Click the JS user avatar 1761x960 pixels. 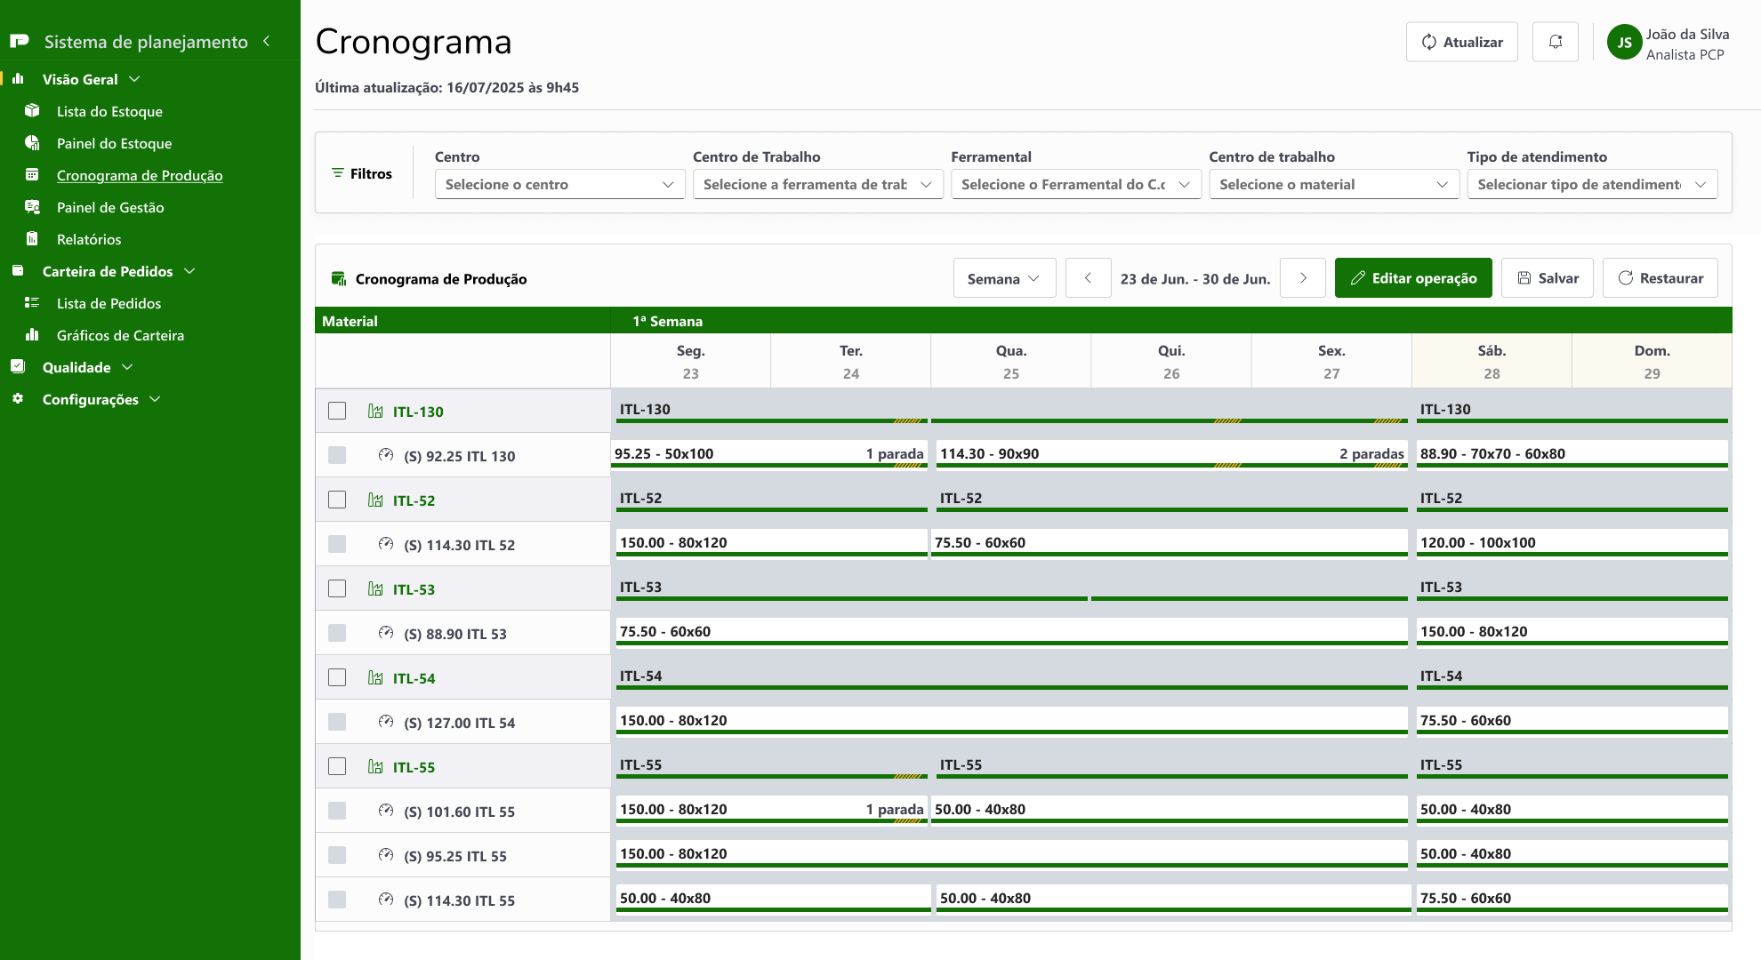point(1624,42)
